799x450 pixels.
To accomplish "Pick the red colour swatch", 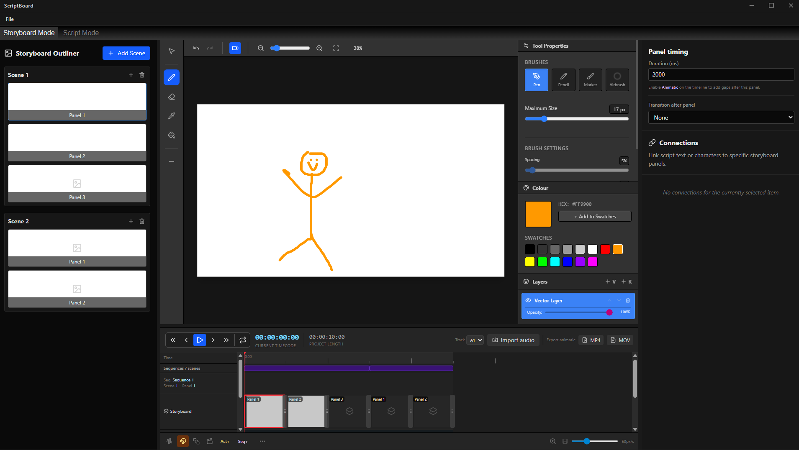I will pos(605,249).
